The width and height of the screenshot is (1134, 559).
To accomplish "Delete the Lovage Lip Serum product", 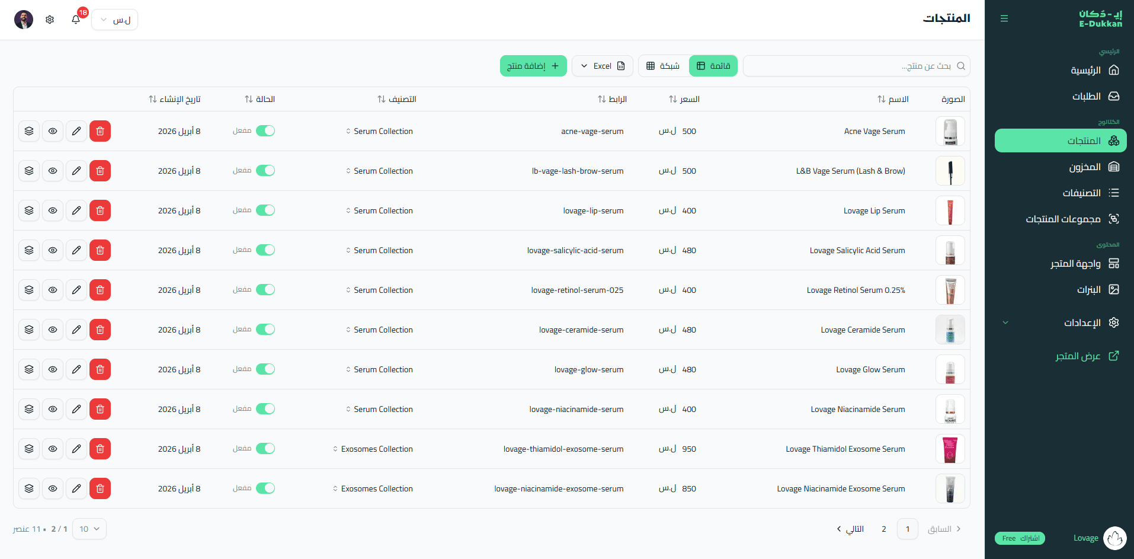I will (x=100, y=210).
